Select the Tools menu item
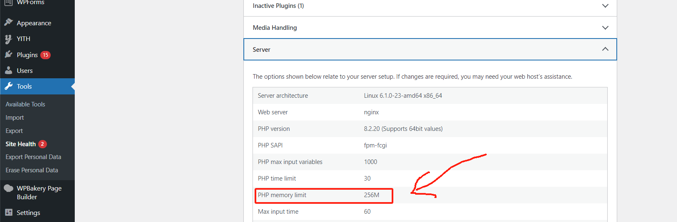 pyautogui.click(x=37, y=86)
